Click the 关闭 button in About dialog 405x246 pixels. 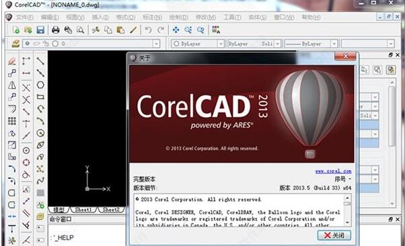334,235
